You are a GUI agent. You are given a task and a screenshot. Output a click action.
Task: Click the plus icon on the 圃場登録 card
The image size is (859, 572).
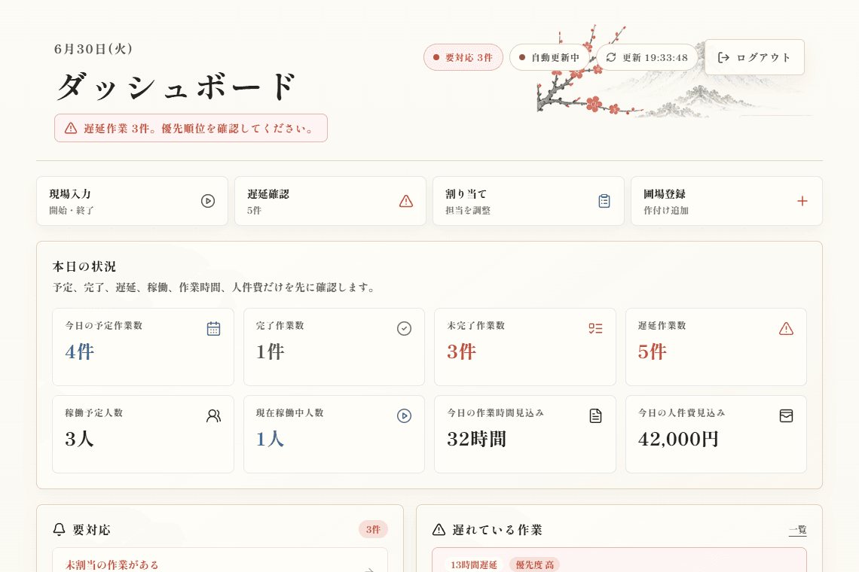pyautogui.click(x=802, y=201)
